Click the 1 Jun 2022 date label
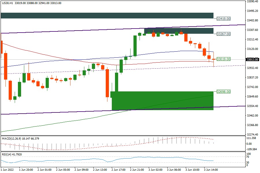The image size is (260, 173). (8, 170)
